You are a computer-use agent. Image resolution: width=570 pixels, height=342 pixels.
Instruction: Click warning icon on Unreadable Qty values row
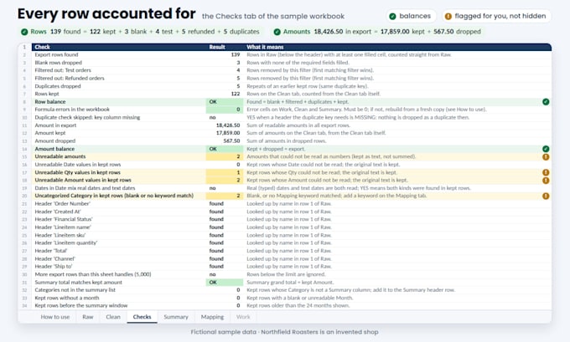click(x=546, y=172)
